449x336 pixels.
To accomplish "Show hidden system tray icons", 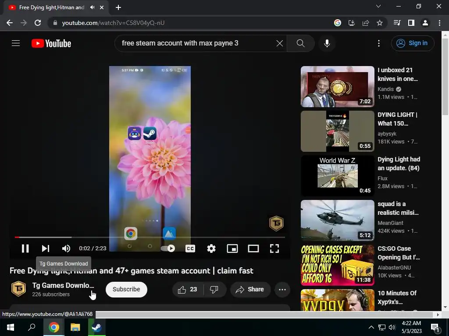I will tap(371, 327).
